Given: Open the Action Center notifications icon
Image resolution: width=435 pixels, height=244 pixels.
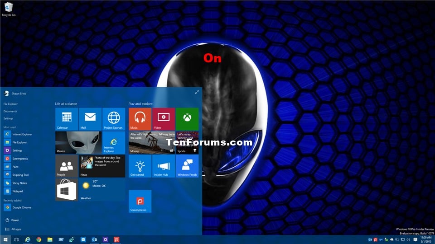Looking at the screenshot, I should tap(416, 239).
